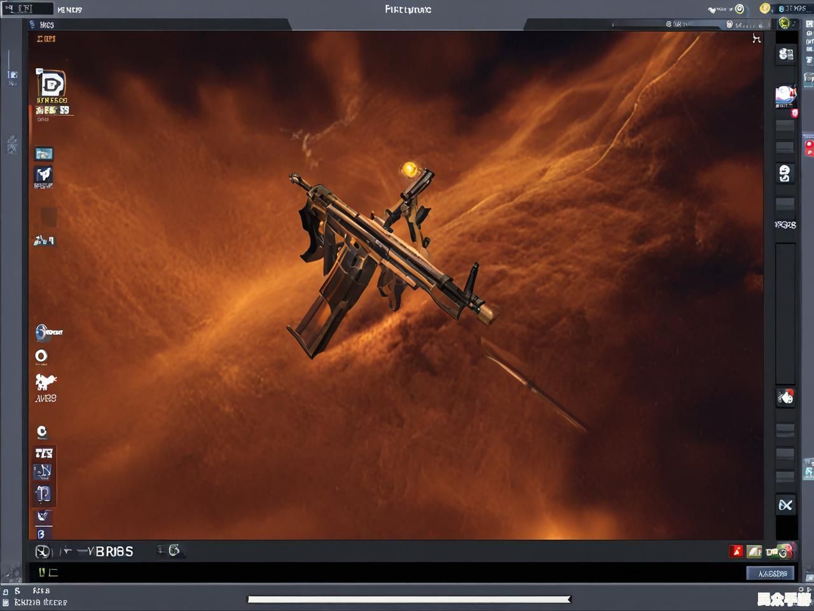Viewport: 814px width, 611px height.
Task: Click the BRIBS label in bottom toolbar
Action: tap(114, 551)
